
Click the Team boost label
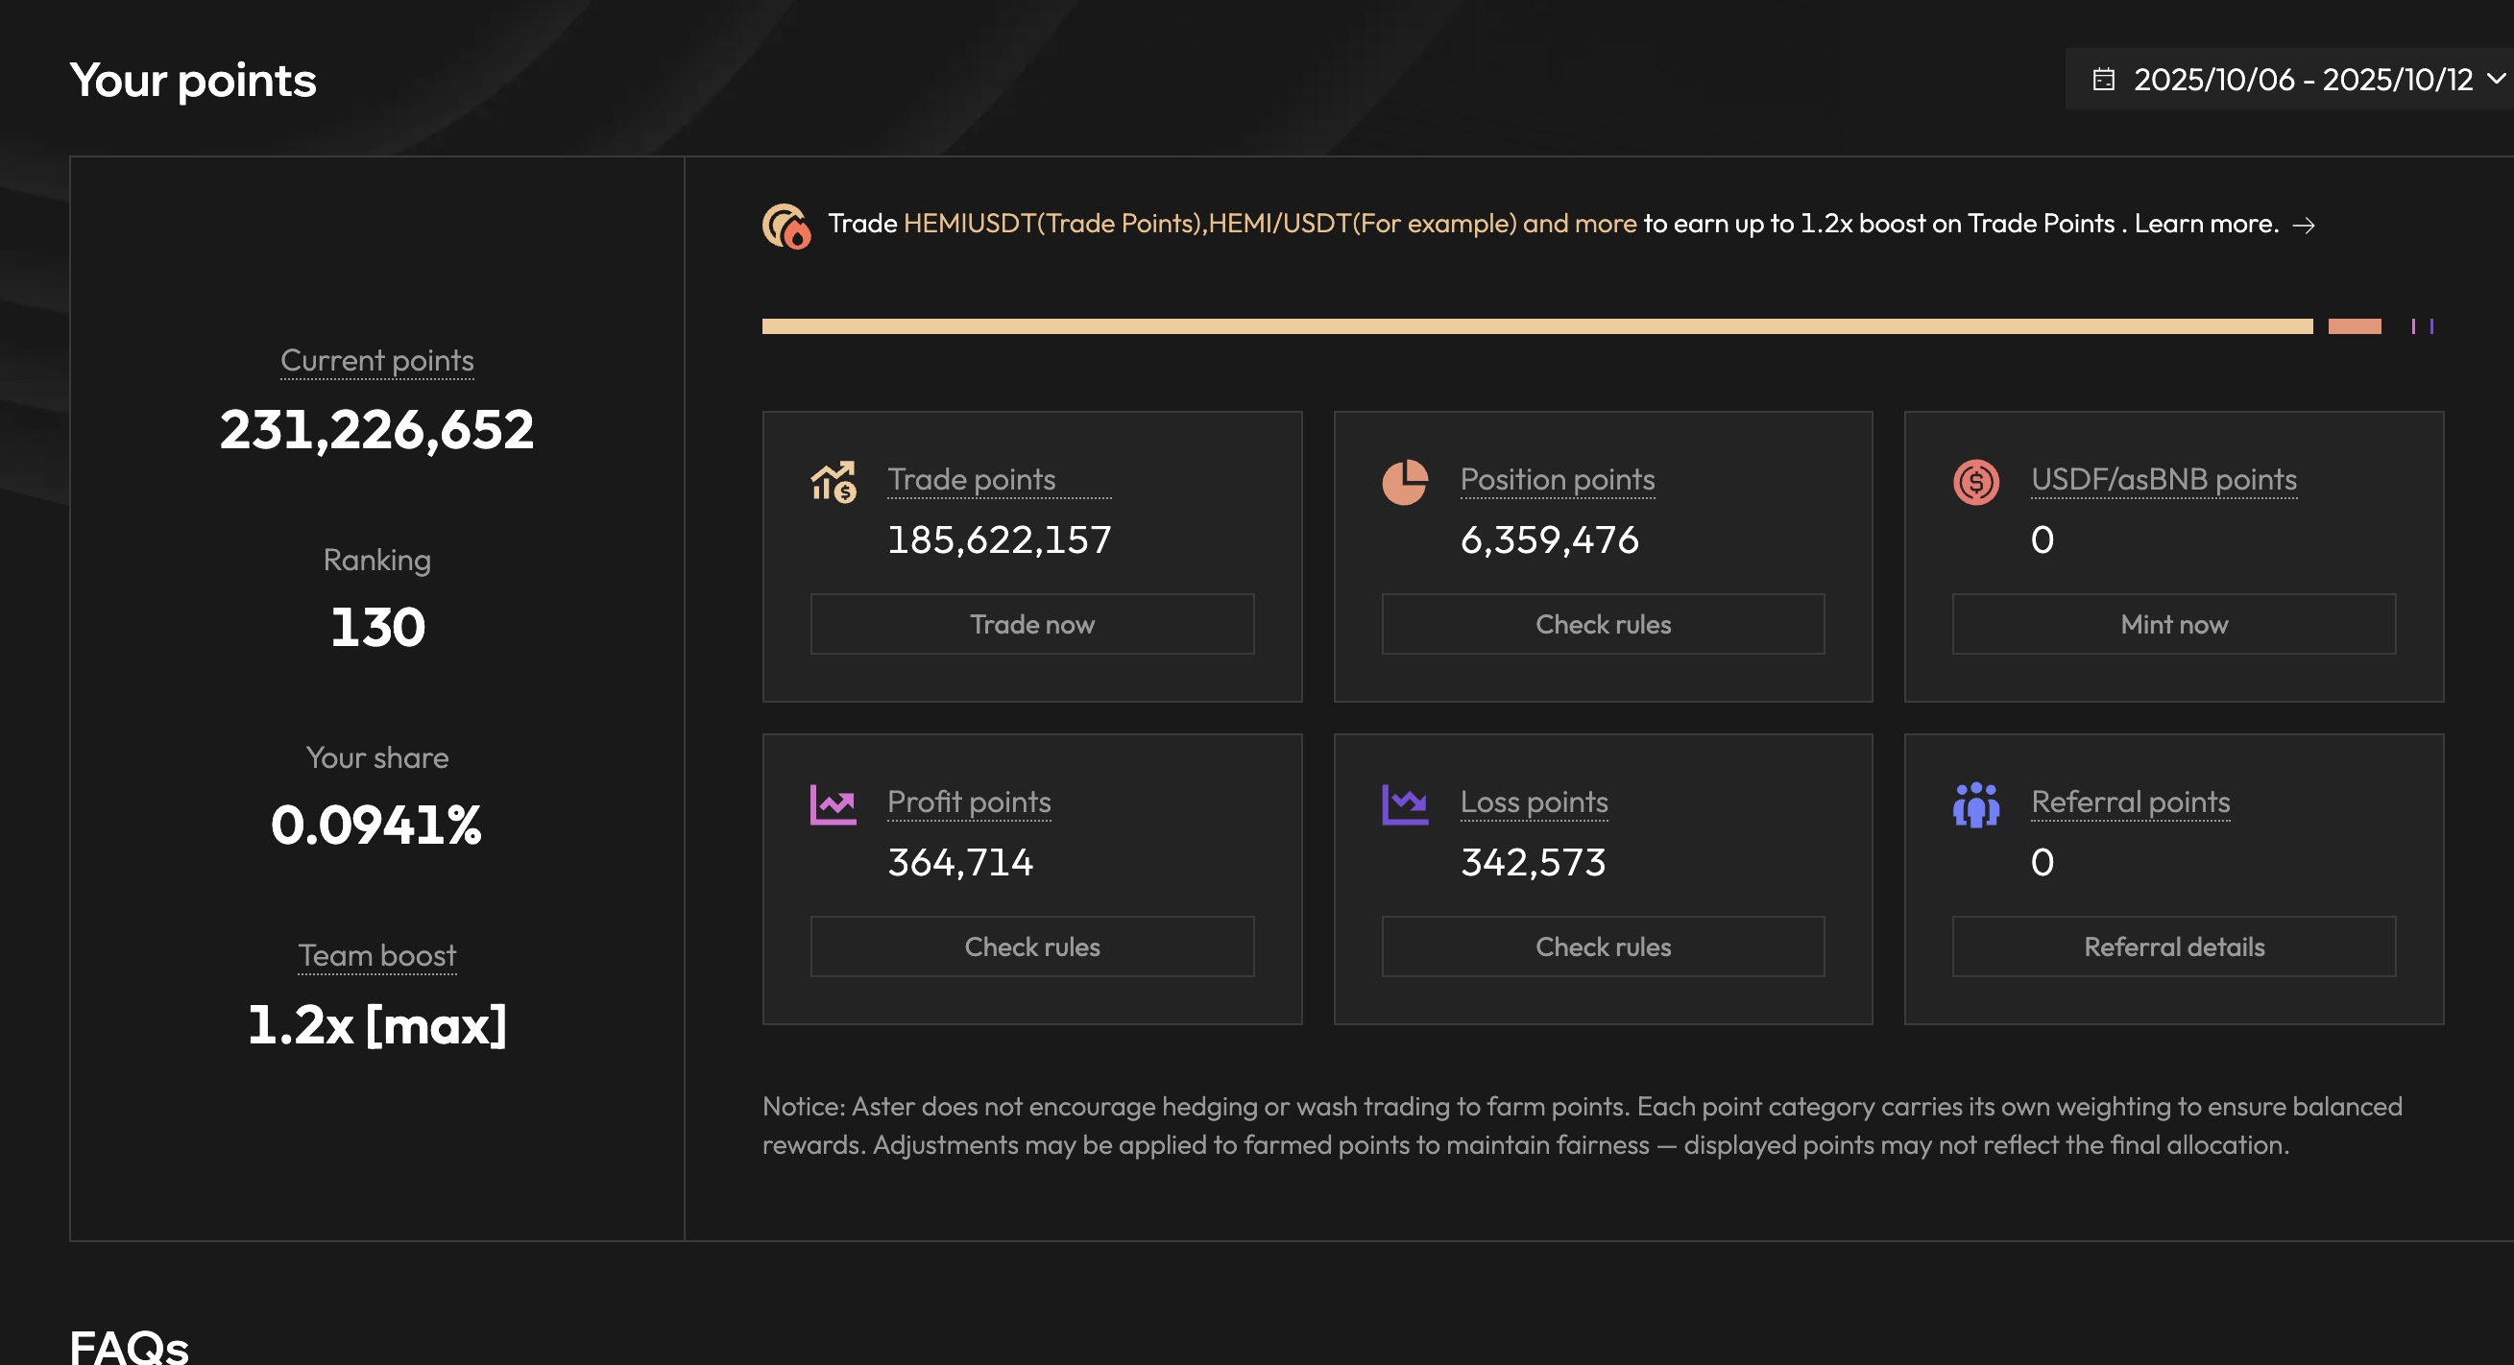[x=376, y=954]
